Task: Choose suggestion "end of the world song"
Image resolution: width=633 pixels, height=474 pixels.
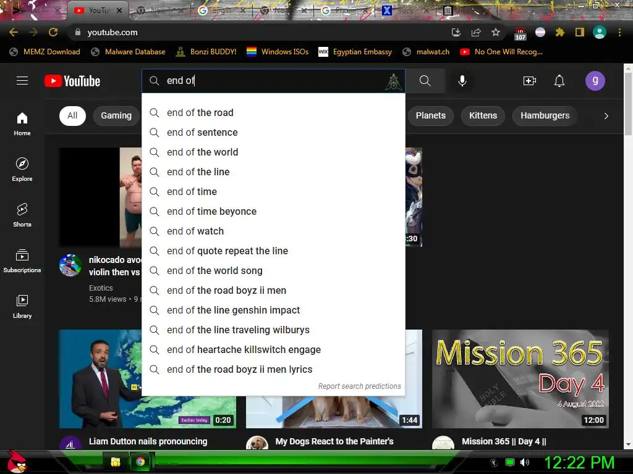Action: point(273,270)
